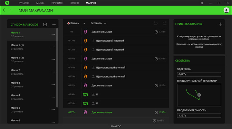
Task: Select Macro 1 (2) in the list
Action: [x=32, y=60]
